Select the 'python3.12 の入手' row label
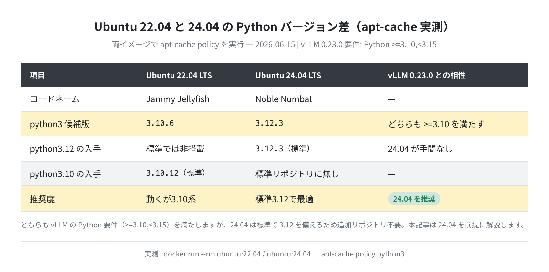This screenshot has width=549, height=272. (65, 149)
